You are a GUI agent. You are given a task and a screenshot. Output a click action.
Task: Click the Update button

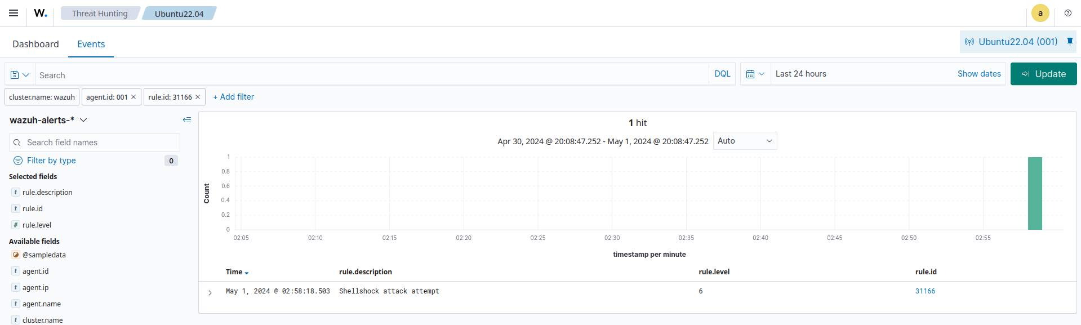point(1043,74)
